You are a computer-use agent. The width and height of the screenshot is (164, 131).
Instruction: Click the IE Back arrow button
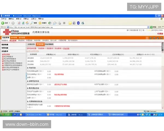[x=3, y=23]
